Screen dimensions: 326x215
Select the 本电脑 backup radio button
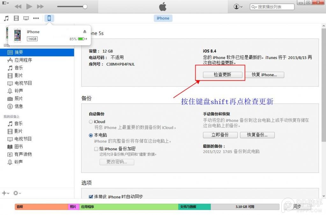[91, 135]
